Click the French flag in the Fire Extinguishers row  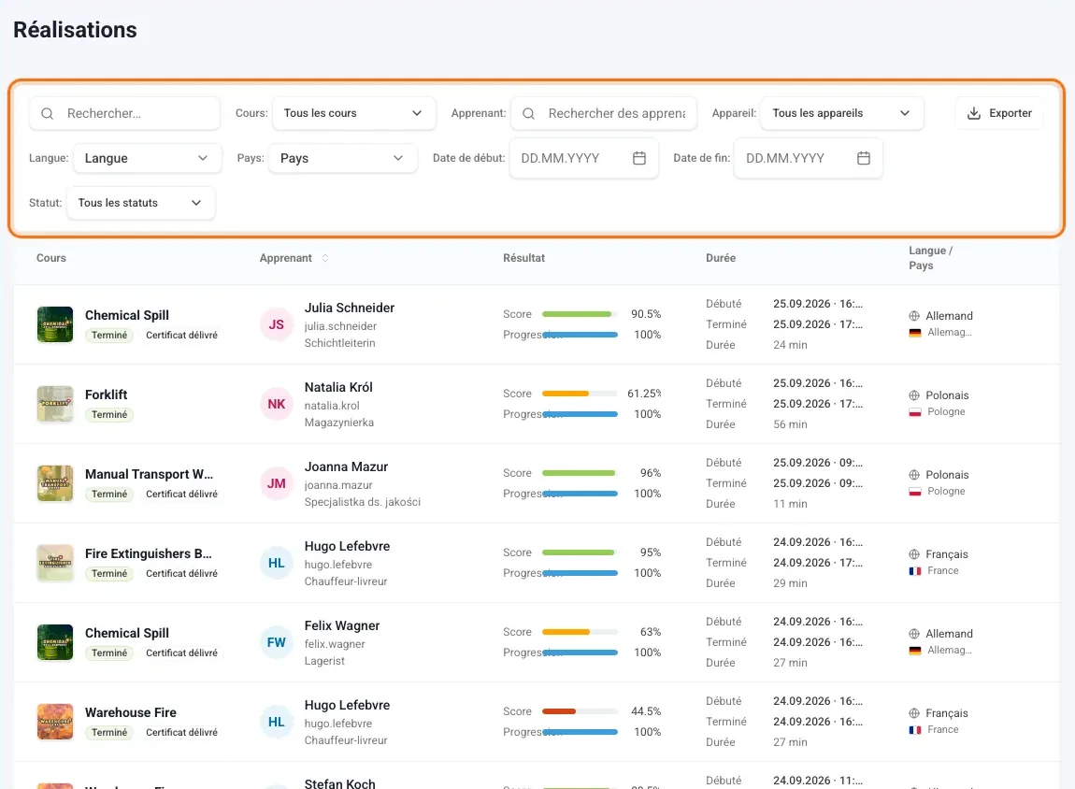(914, 571)
